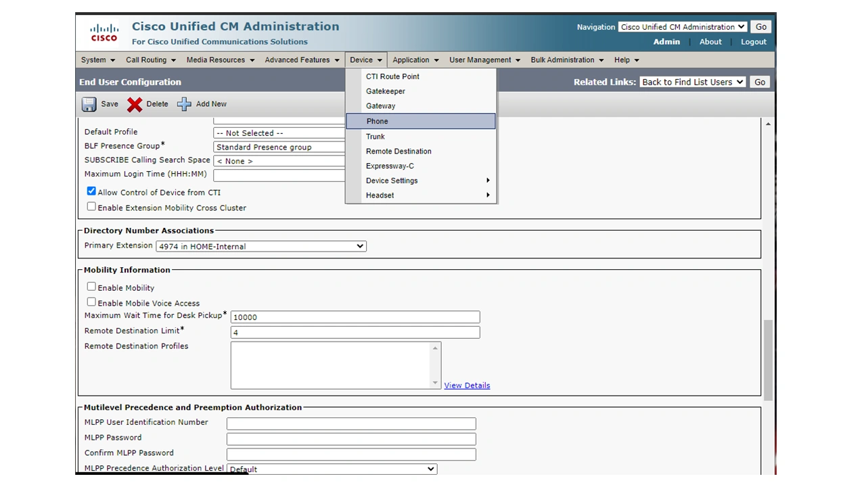
Task: Open the Media Resources menu
Action: [x=221, y=60]
